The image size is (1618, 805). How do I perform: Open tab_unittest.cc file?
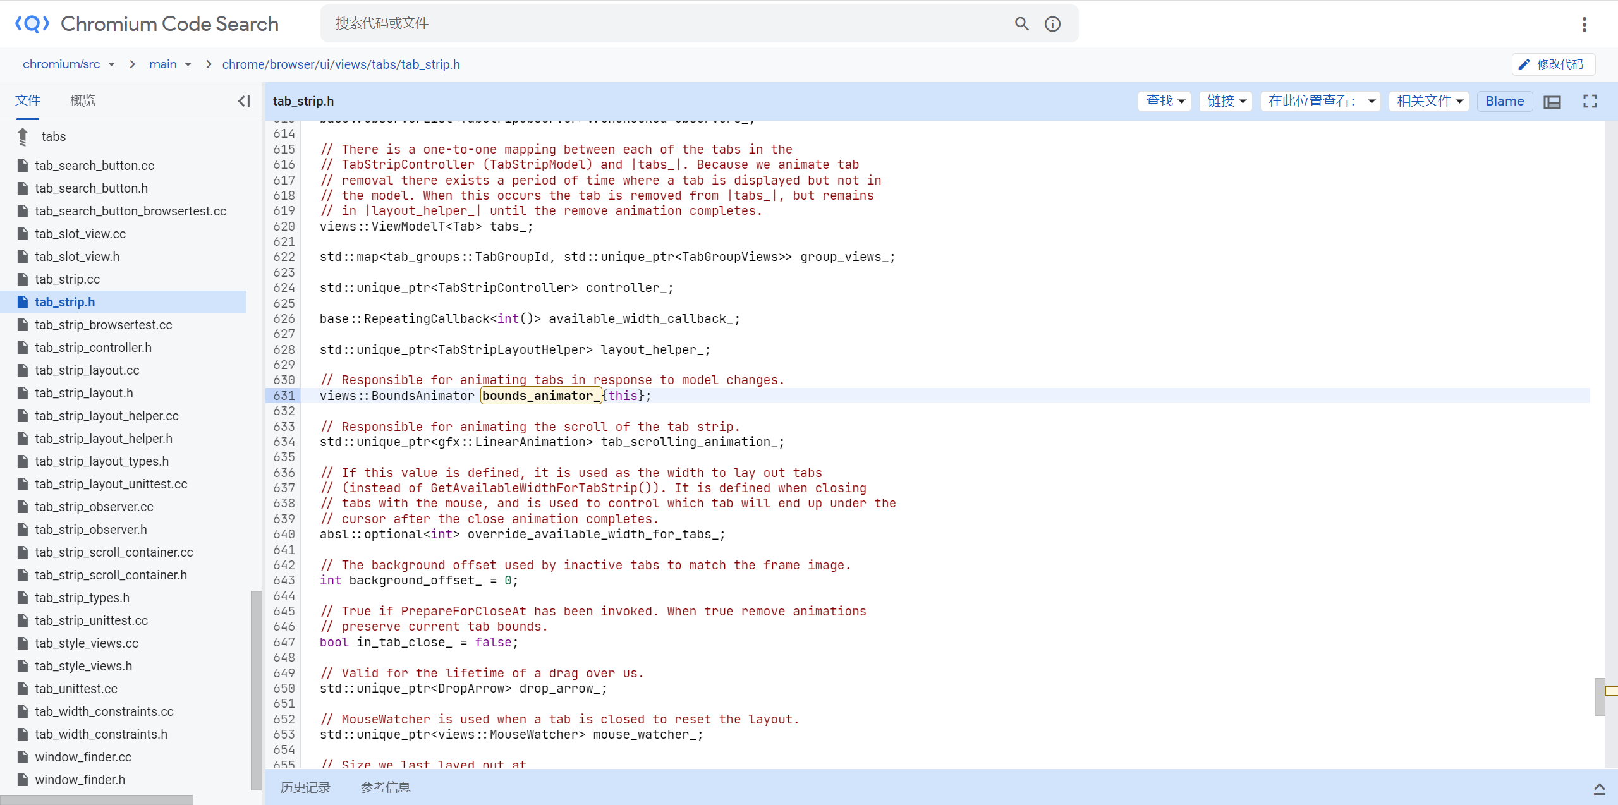(x=76, y=689)
